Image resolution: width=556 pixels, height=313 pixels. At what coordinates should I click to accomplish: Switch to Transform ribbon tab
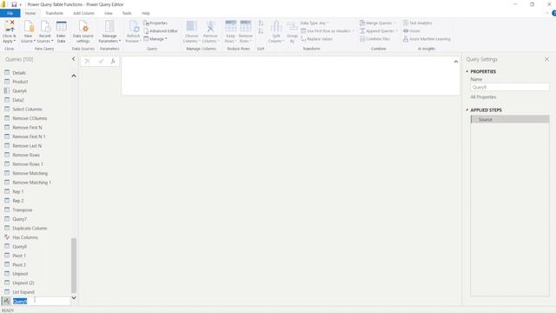[54, 13]
